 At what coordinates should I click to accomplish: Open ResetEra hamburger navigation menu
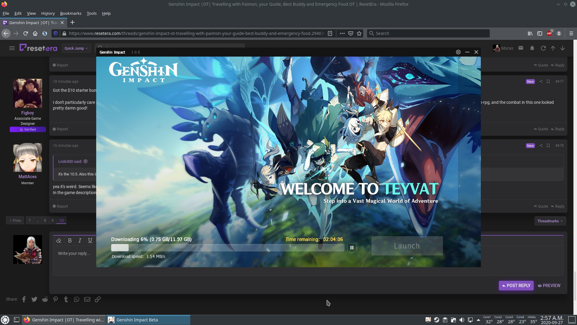tap(12, 48)
